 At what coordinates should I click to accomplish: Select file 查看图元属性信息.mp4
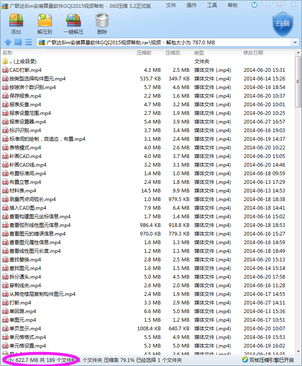(x=35, y=242)
